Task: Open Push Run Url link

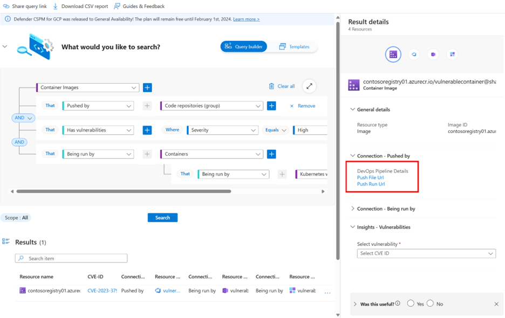Action: (x=371, y=184)
